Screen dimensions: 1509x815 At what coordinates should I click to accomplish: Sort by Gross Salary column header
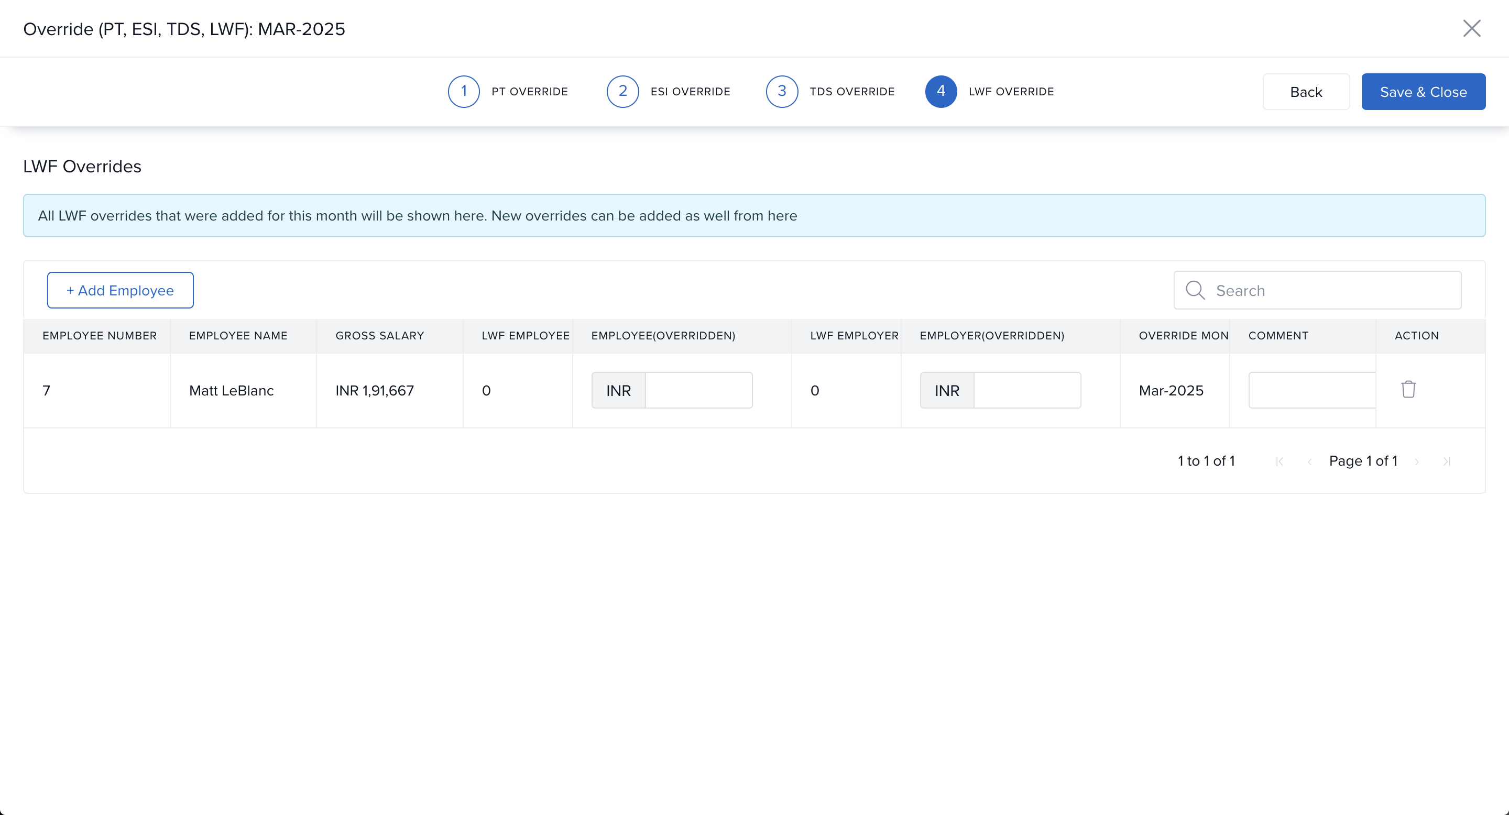click(379, 336)
